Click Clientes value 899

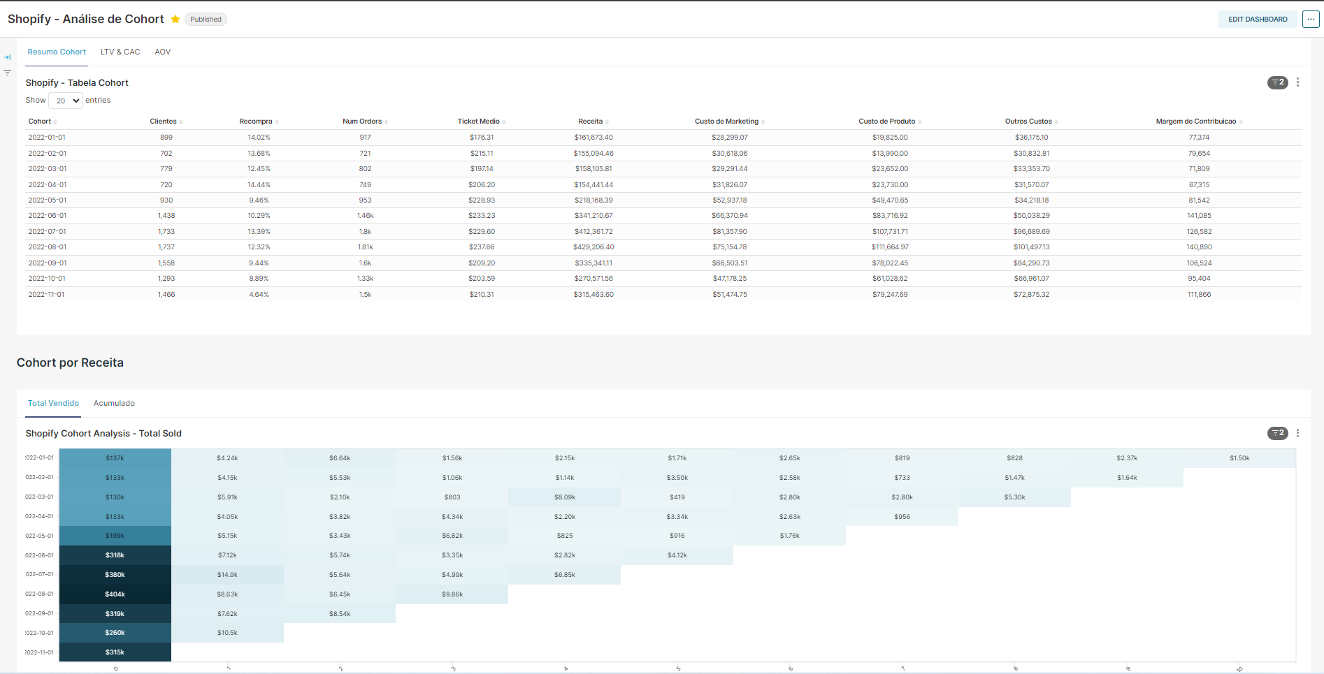pyautogui.click(x=166, y=138)
